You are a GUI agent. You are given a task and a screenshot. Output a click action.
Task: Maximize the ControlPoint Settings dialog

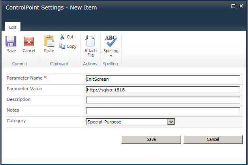(x=233, y=6)
